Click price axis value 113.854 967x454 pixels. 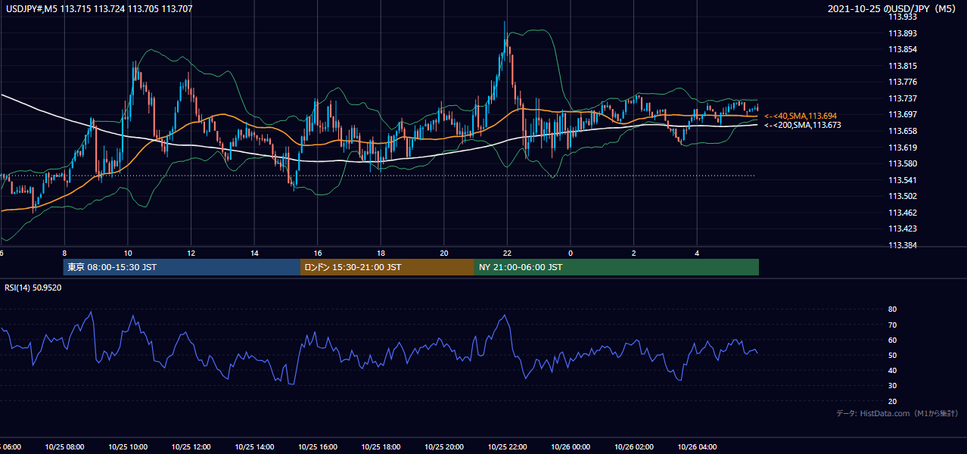(902, 49)
